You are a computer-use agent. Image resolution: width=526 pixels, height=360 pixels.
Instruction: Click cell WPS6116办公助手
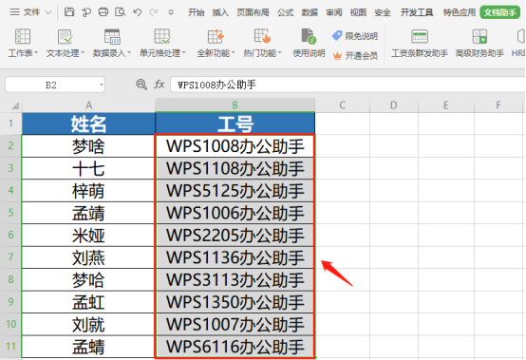point(235,347)
